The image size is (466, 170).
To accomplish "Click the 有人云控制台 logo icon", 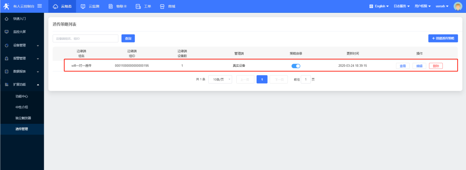I will point(6,6).
